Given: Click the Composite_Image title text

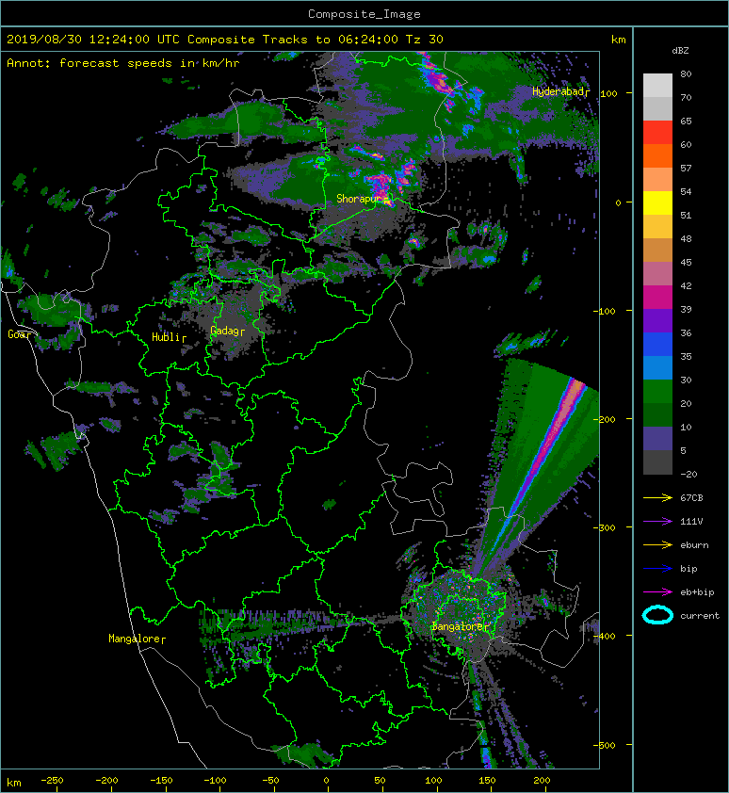Looking at the screenshot, I should tap(364, 14).
